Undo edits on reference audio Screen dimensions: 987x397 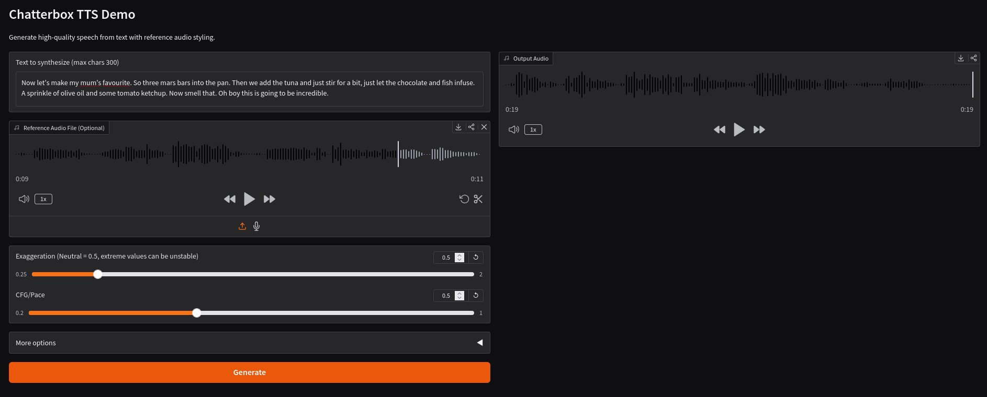point(464,199)
